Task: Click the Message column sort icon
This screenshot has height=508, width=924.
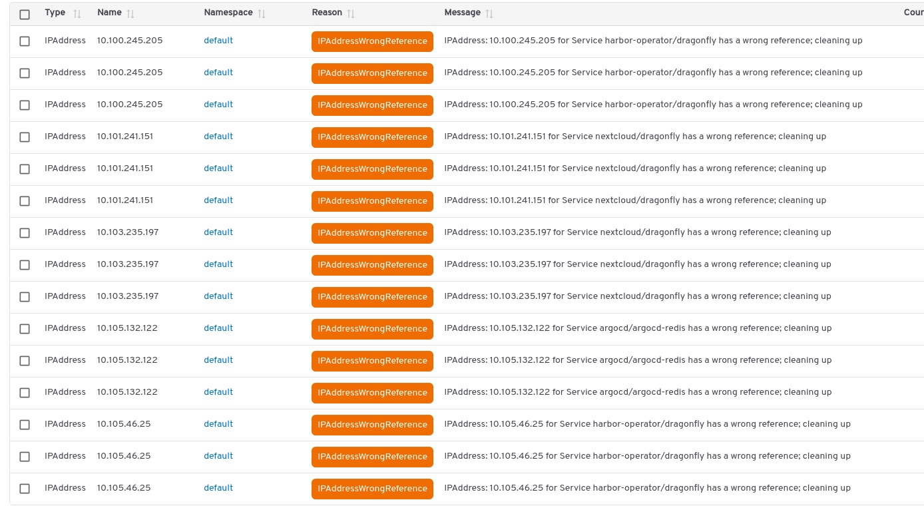Action: [x=489, y=13]
